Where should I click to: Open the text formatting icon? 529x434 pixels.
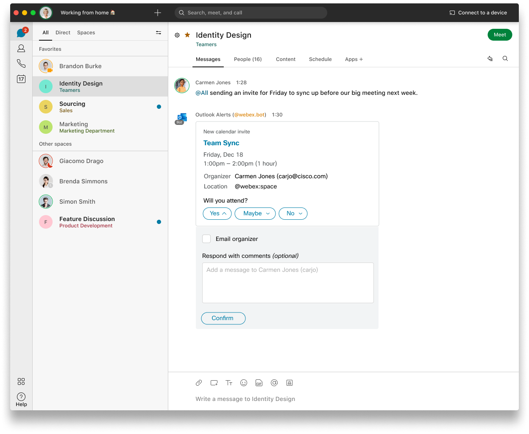(x=229, y=383)
